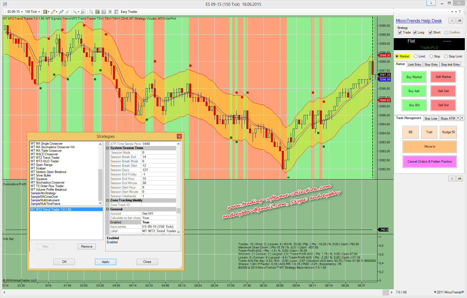This screenshot has height=298, width=467.
Task: Open the Strategies green dollar icon
Action: point(110,12)
